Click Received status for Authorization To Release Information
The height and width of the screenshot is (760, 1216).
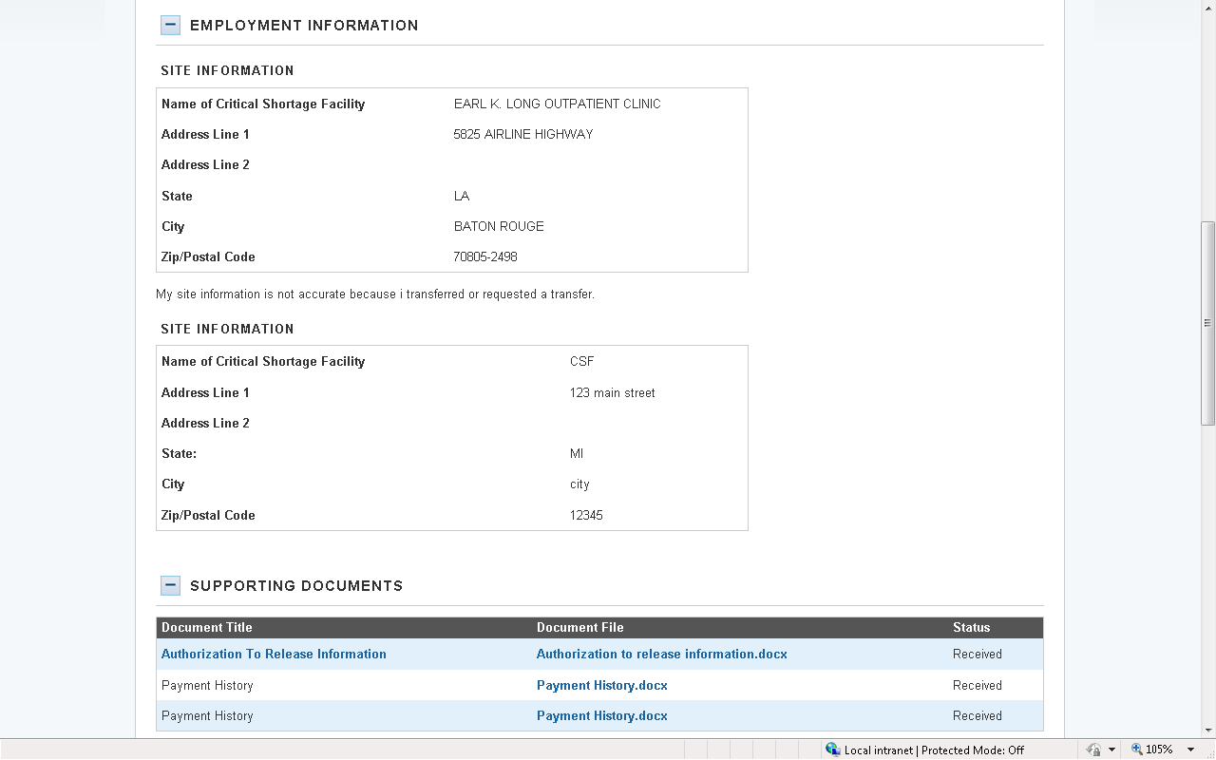pyautogui.click(x=978, y=655)
